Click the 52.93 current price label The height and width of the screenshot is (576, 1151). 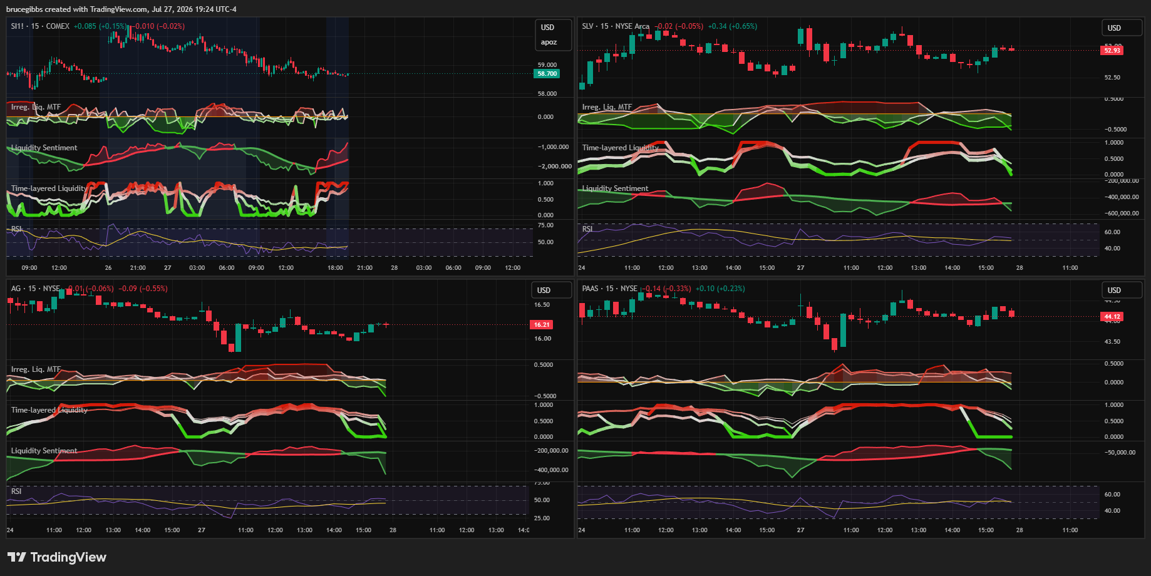[1112, 50]
